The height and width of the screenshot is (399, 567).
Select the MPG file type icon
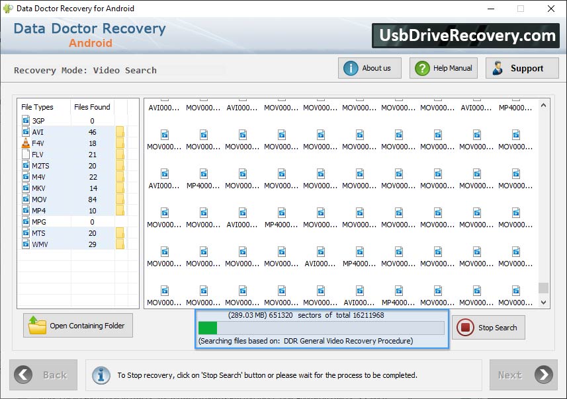[26, 221]
